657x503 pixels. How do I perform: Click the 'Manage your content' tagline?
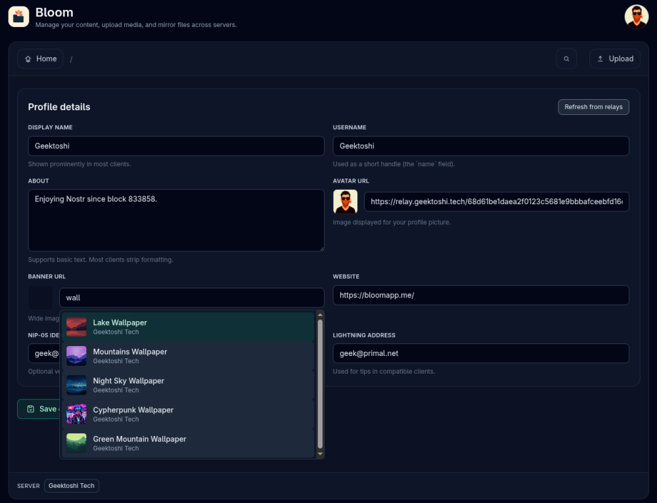click(136, 25)
